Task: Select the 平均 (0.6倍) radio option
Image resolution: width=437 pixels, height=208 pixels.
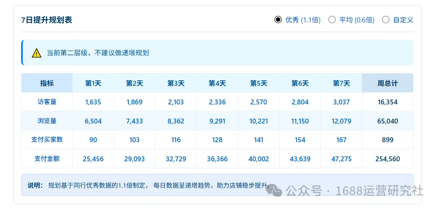Action: (x=332, y=20)
